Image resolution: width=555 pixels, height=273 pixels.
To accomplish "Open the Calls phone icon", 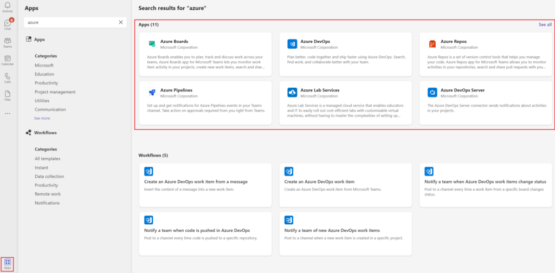I will point(8,77).
